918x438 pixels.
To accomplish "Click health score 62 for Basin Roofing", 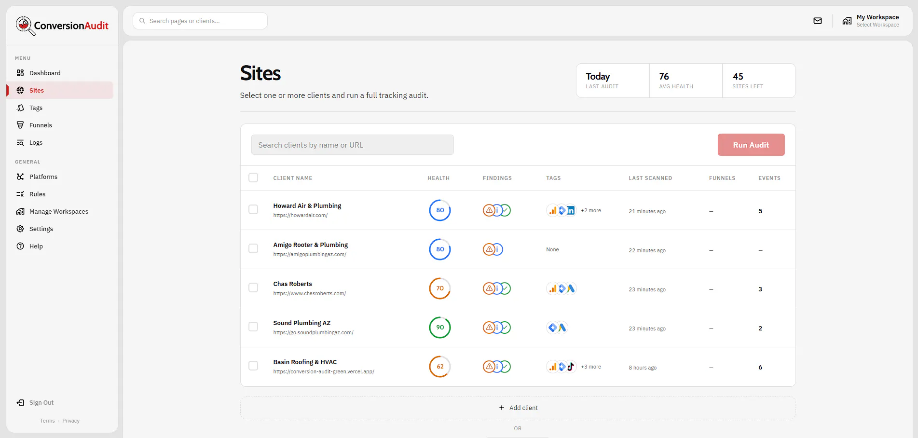I will 440,367.
